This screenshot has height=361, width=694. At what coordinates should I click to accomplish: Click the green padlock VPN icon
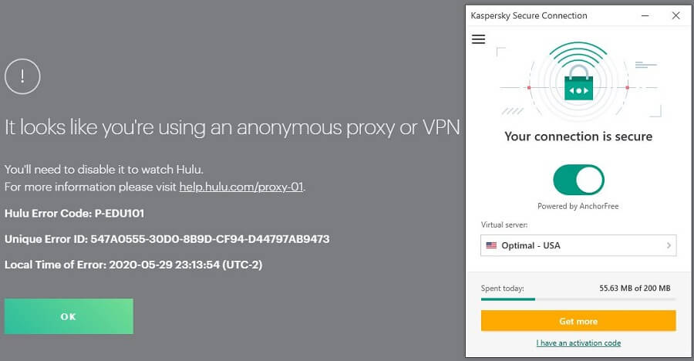tap(578, 83)
